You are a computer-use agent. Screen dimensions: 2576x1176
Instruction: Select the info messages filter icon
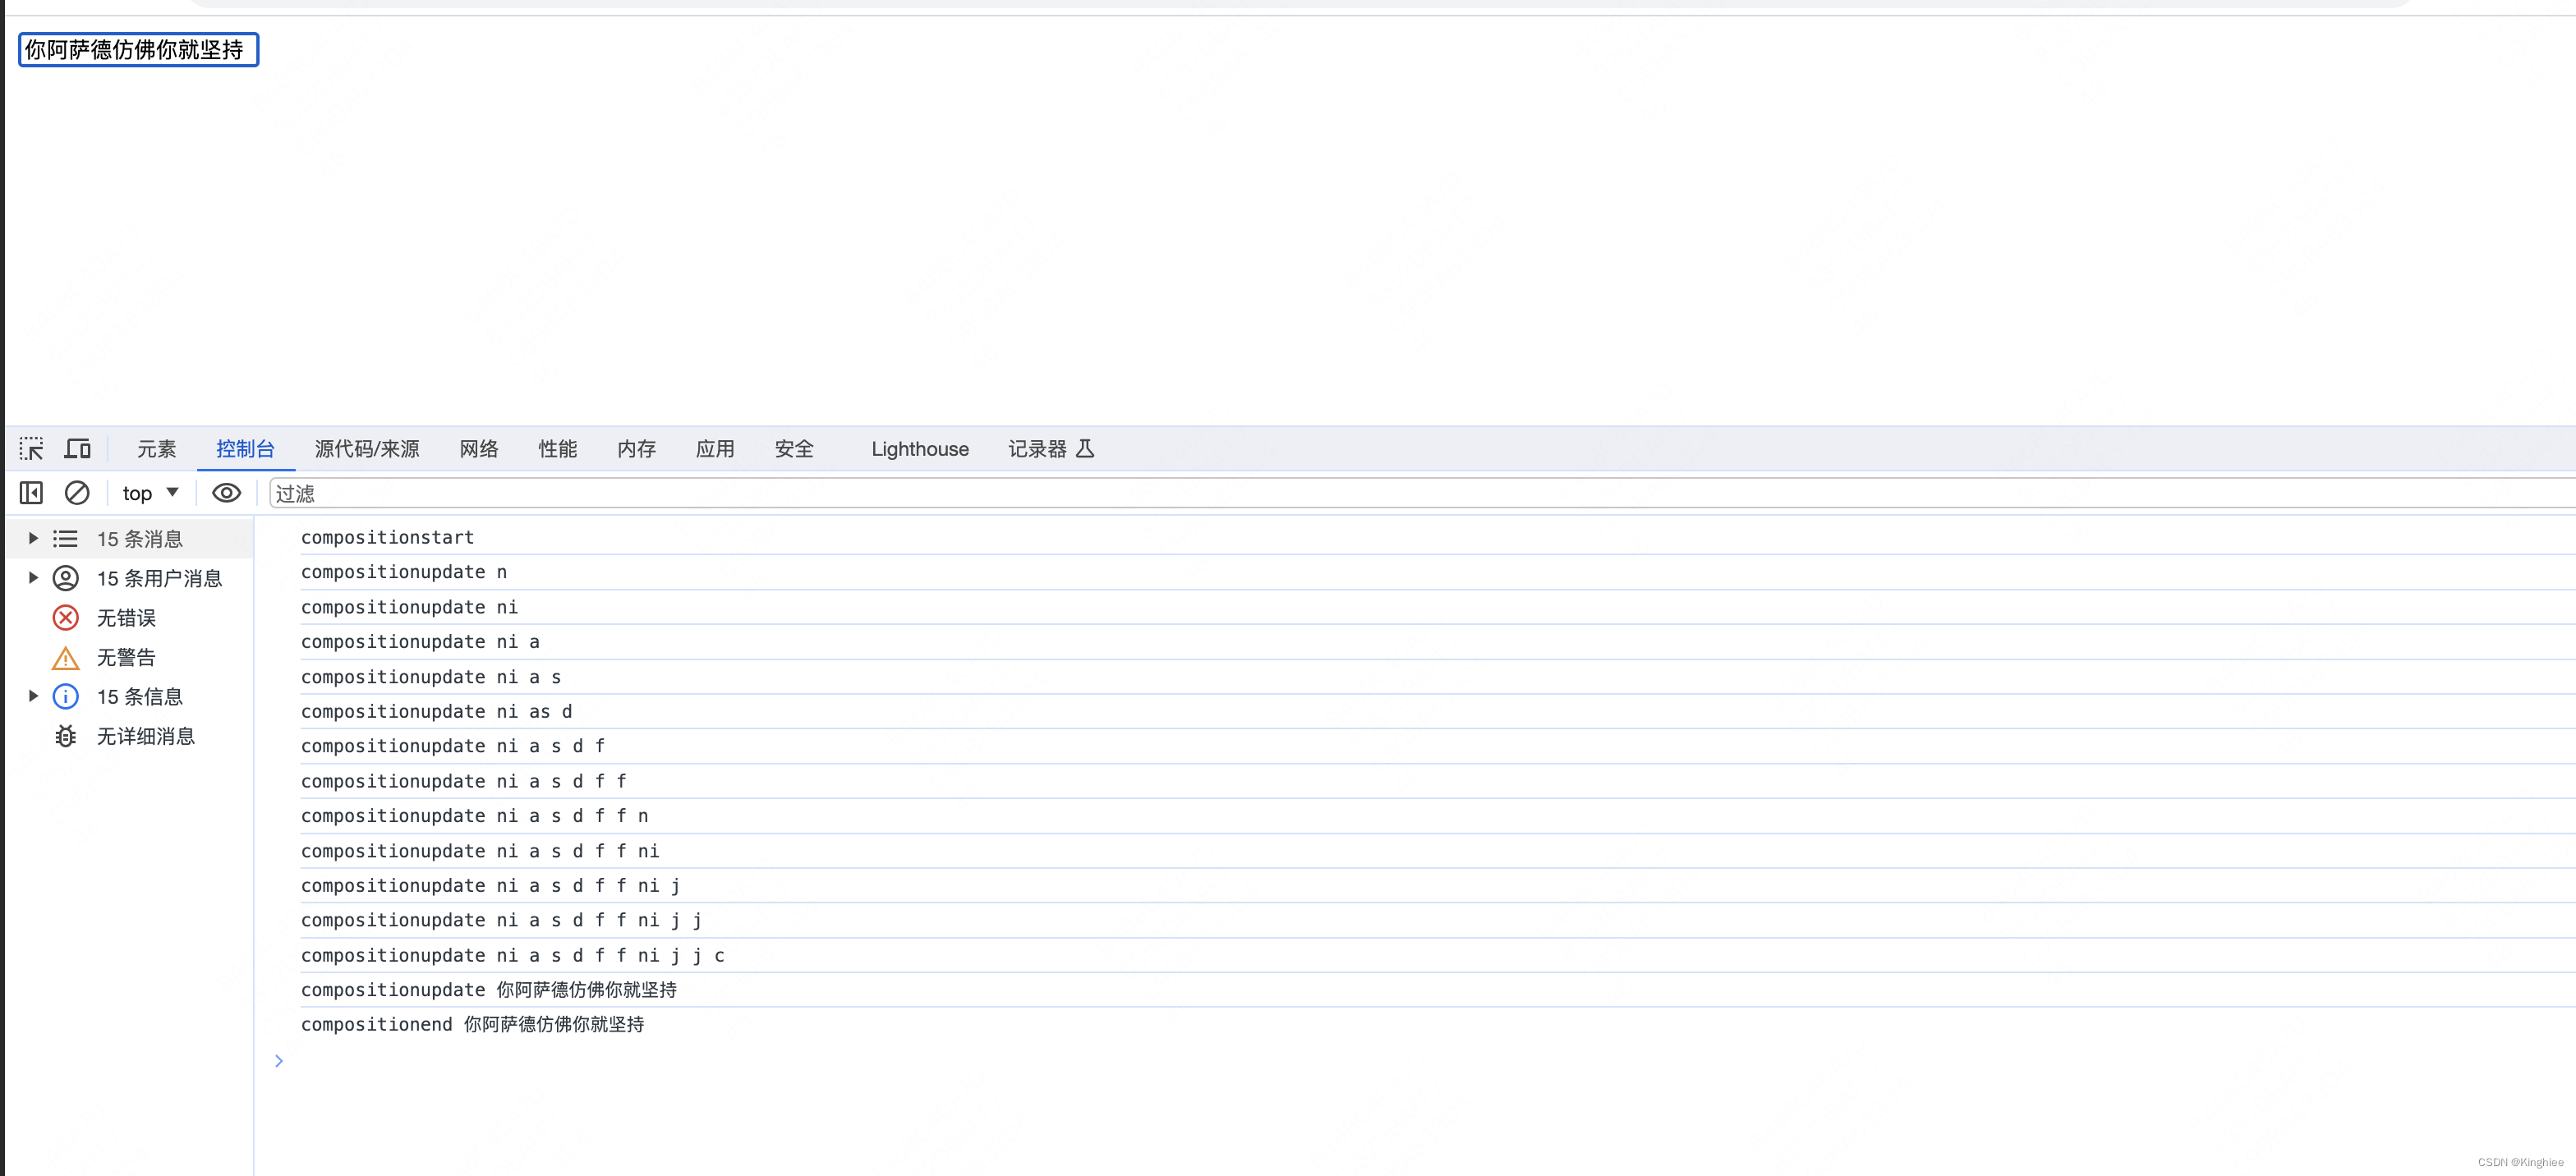pos(66,696)
